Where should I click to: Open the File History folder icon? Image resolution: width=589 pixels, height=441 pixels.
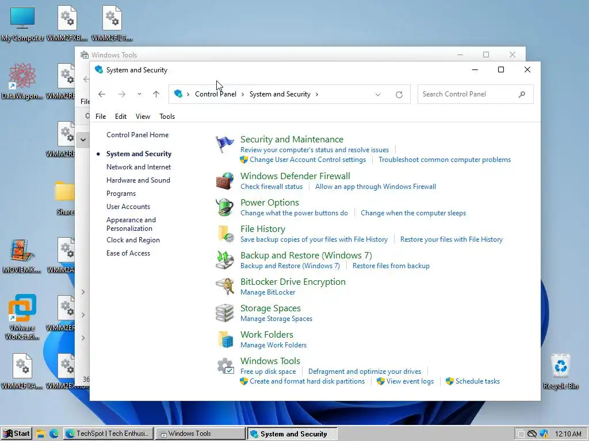point(225,234)
